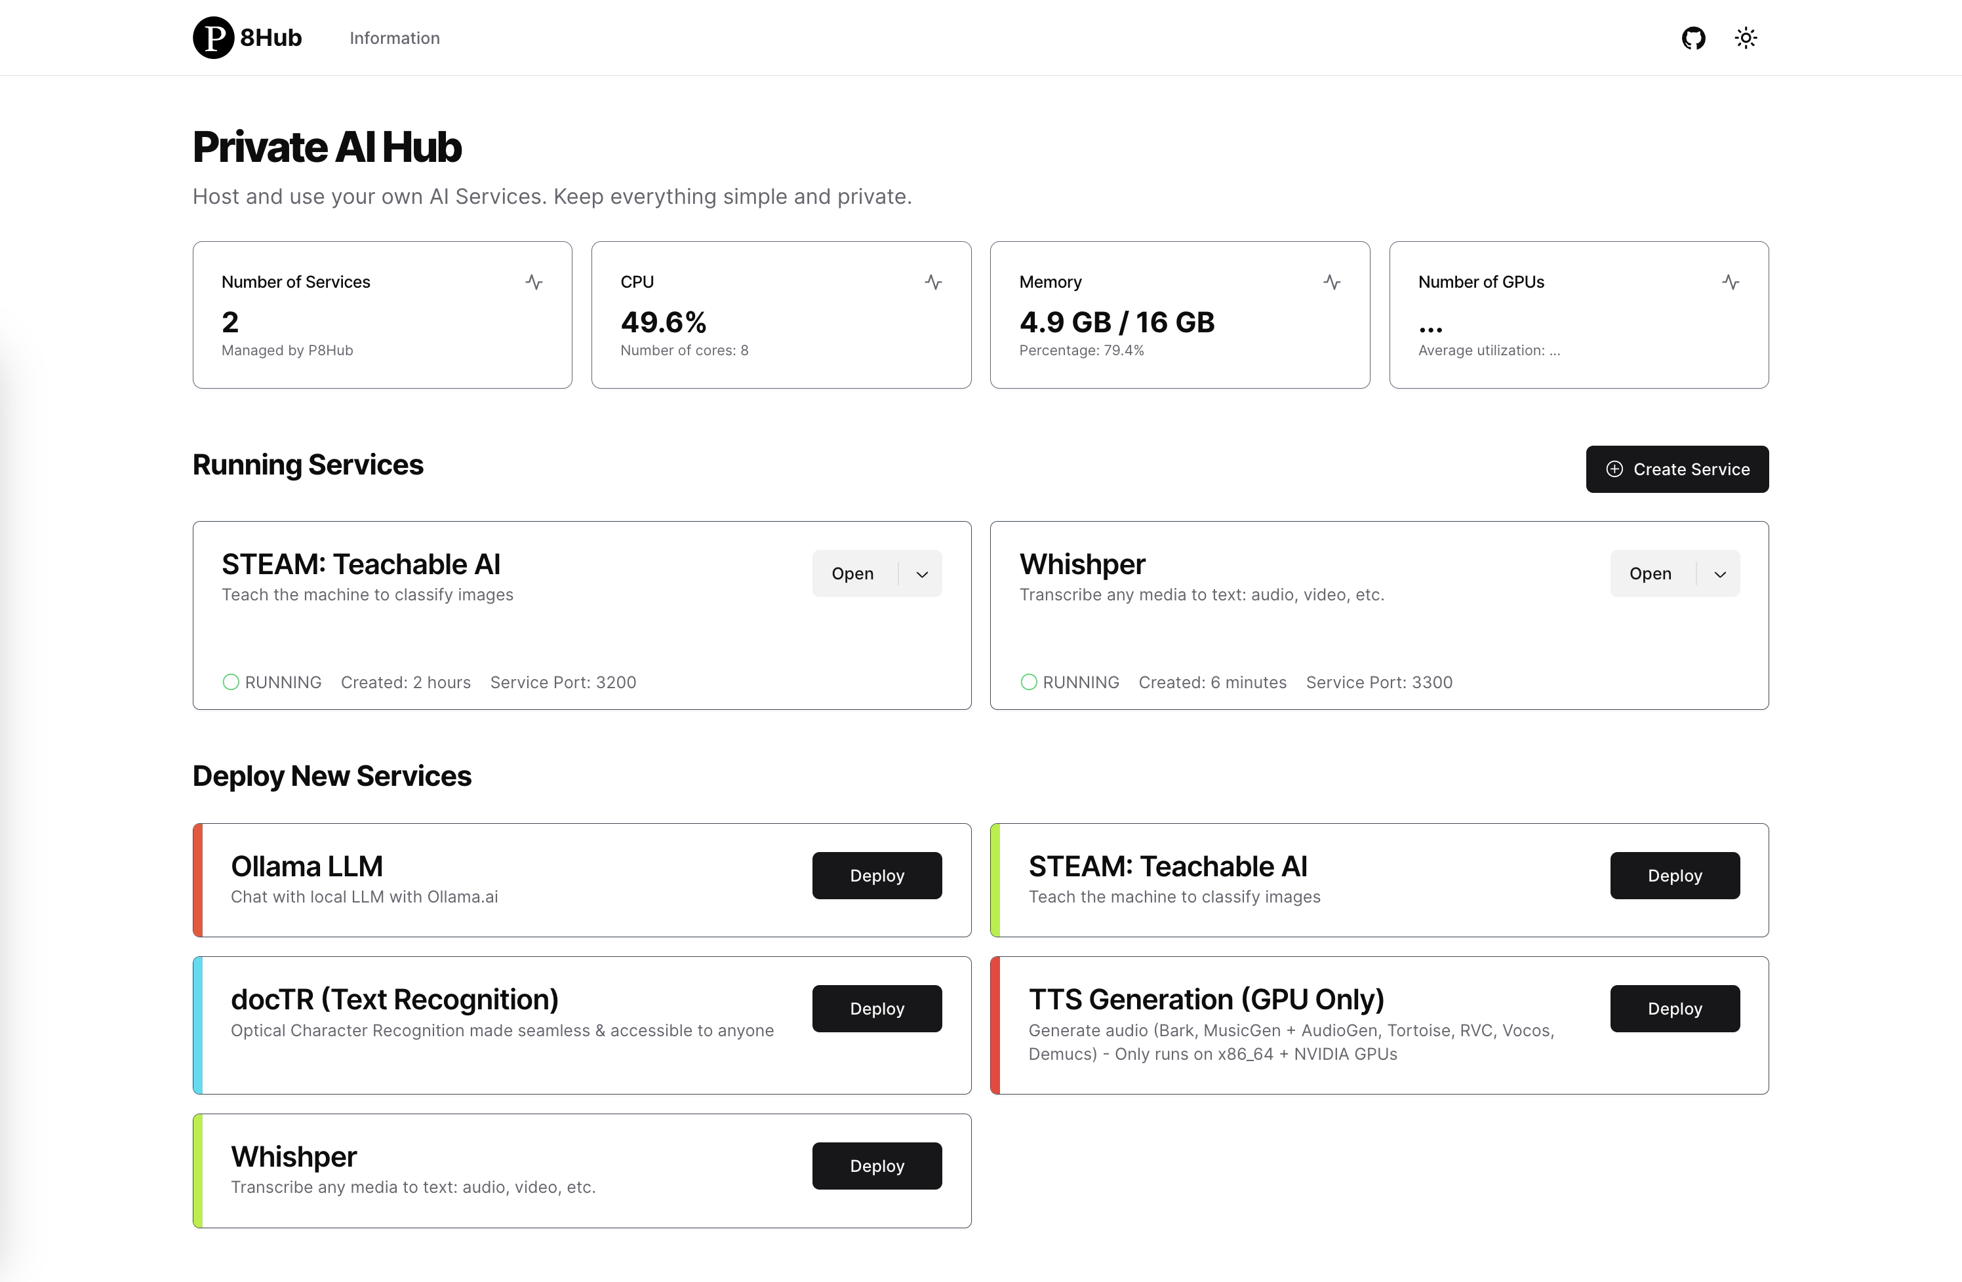Viewport: 1962px width, 1282px height.
Task: Deploy Ollama LLM service
Action: pyautogui.click(x=876, y=875)
